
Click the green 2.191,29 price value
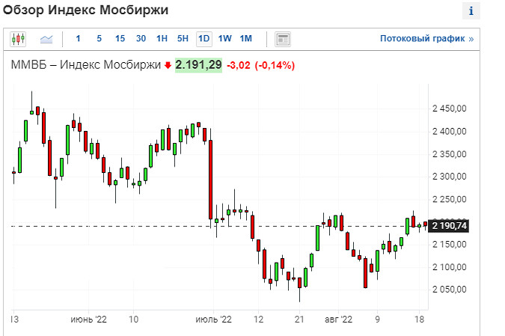point(198,66)
